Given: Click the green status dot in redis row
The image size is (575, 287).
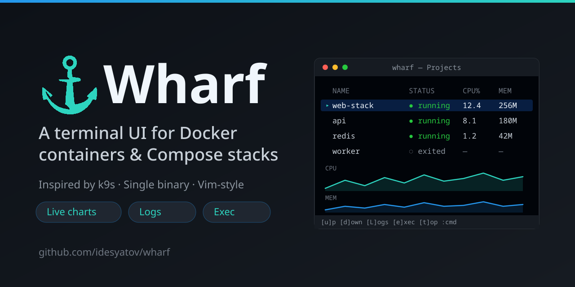Looking at the screenshot, I should pos(411,136).
